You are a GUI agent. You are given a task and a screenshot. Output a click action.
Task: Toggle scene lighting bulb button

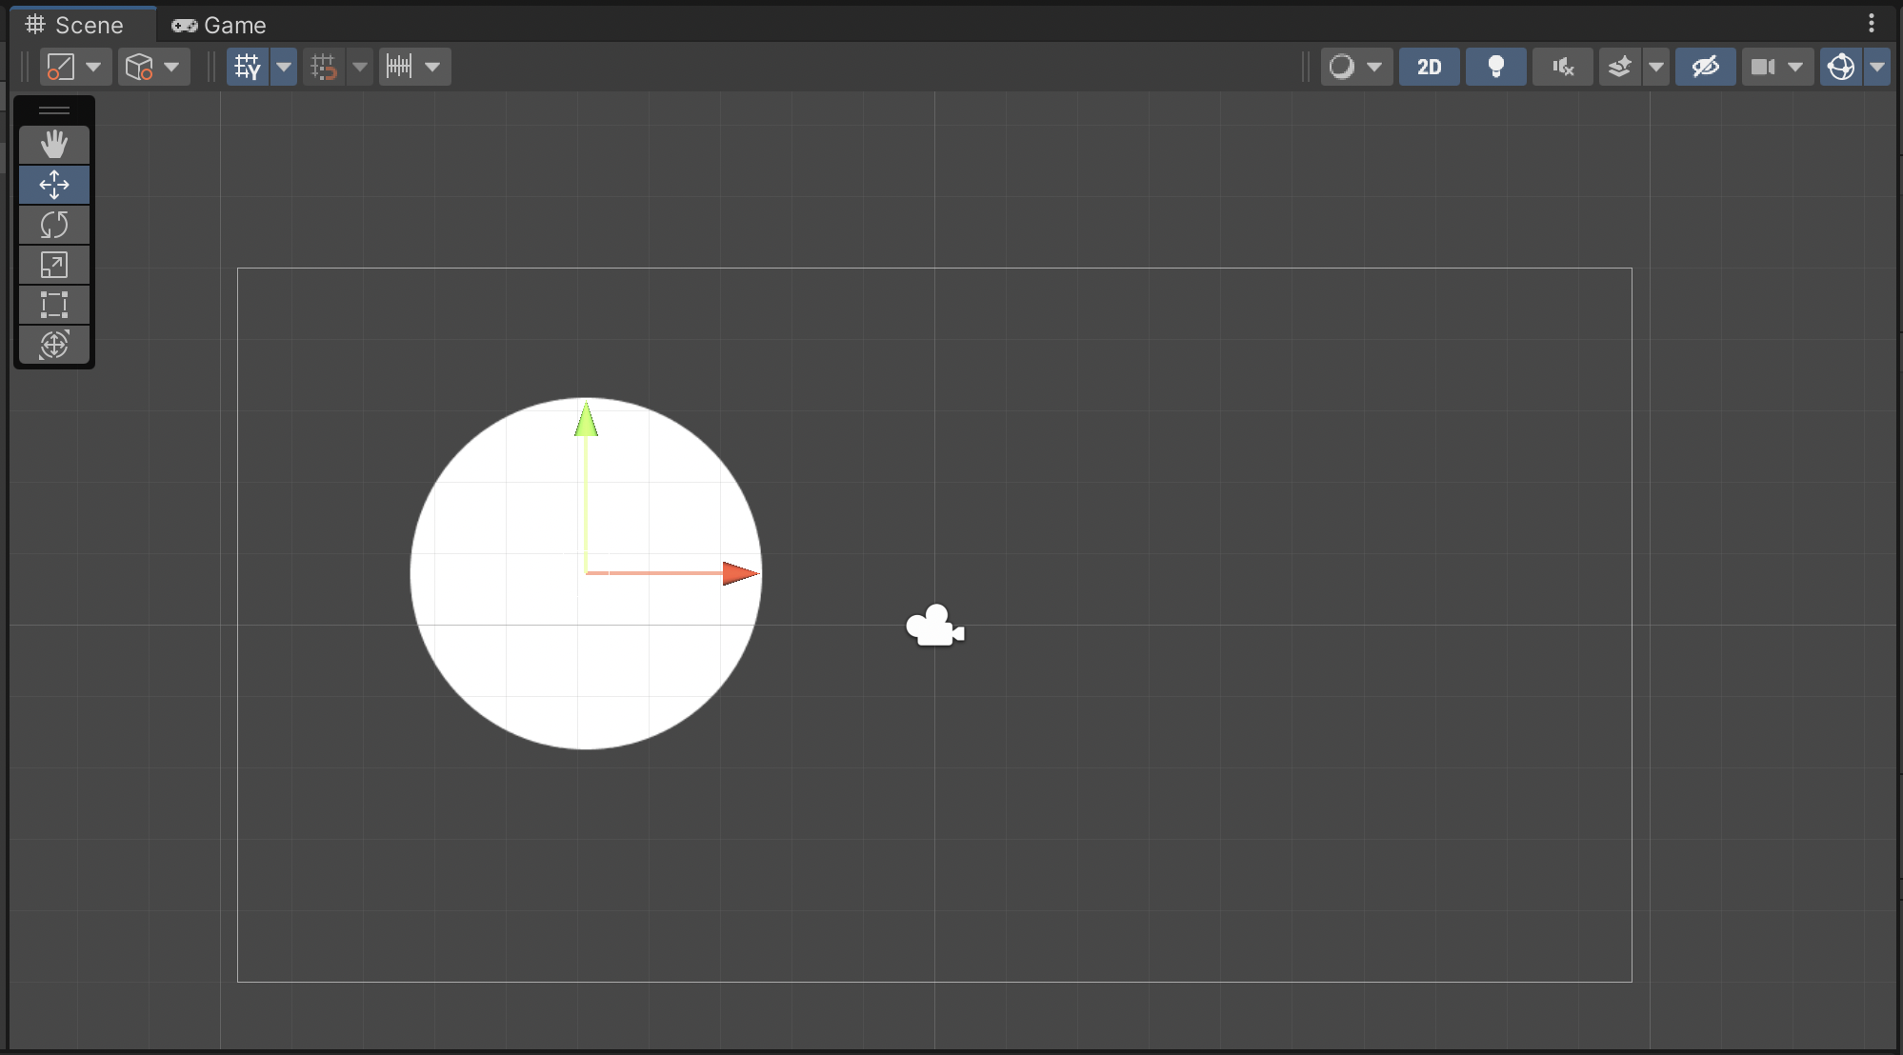pyautogui.click(x=1495, y=67)
